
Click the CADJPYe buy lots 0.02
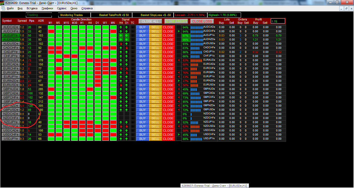pos(222,52)
